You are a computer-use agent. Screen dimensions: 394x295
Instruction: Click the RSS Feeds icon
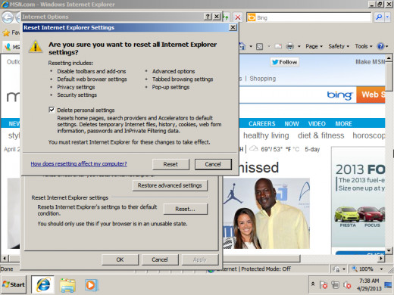tap(259, 46)
